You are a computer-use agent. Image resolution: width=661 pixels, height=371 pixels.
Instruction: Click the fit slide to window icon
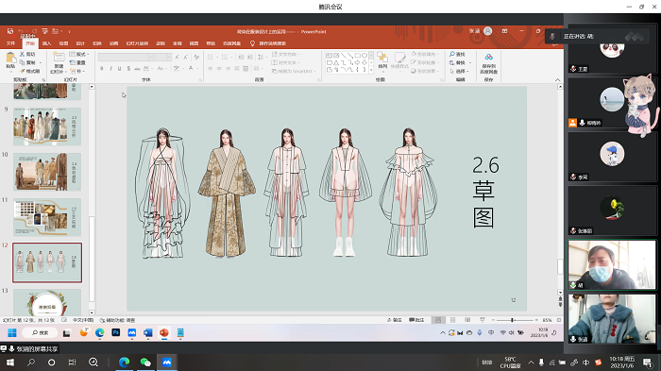pyautogui.click(x=559, y=320)
